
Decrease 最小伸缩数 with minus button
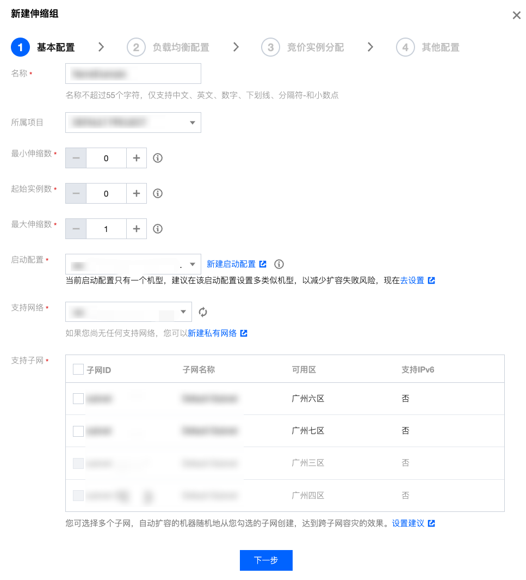coord(76,158)
